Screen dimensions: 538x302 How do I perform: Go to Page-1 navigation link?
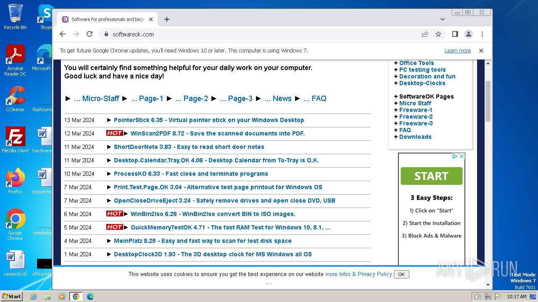[147, 99]
